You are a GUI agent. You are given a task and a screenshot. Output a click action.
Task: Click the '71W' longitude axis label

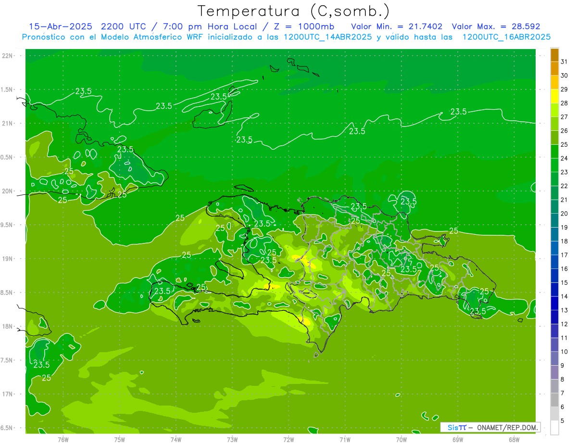(x=345, y=440)
